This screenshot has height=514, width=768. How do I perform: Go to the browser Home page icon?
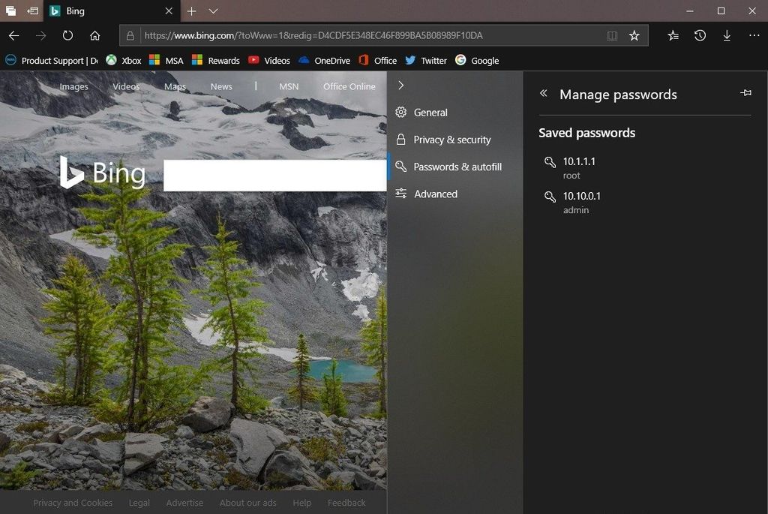click(94, 35)
